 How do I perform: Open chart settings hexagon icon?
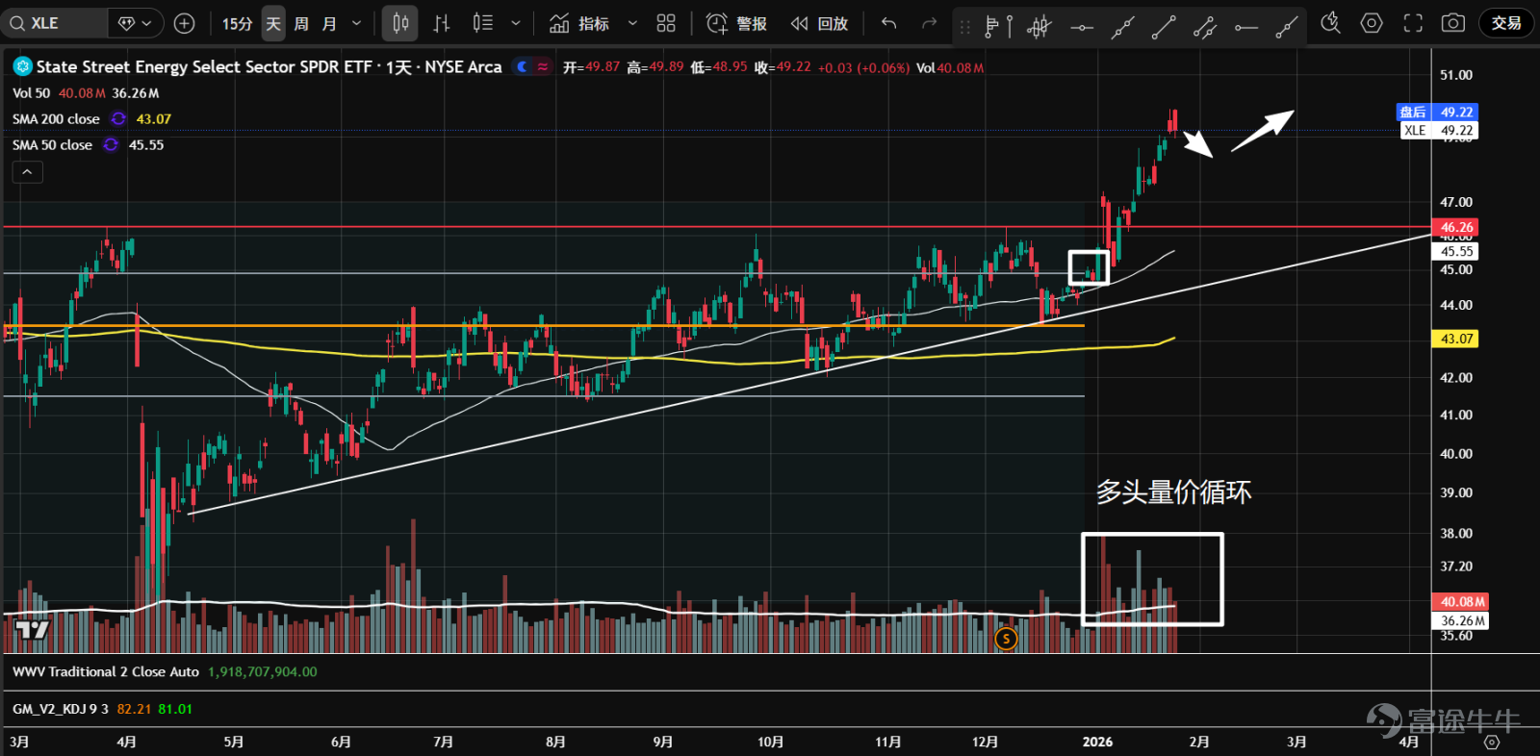click(x=1372, y=23)
